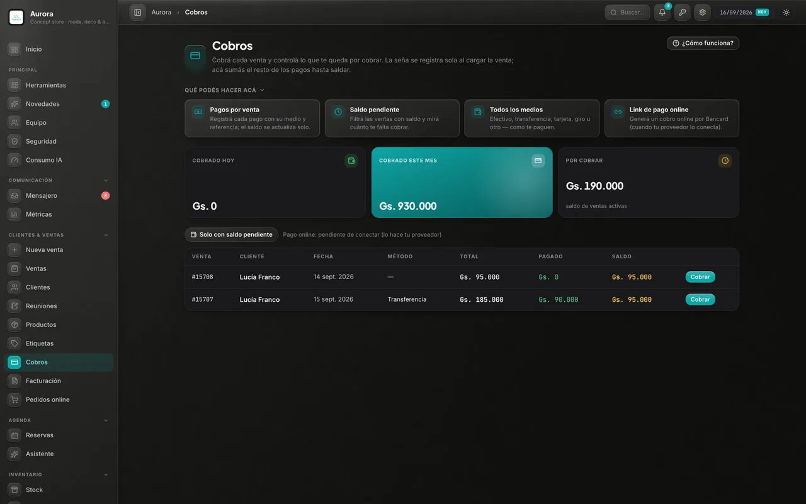The width and height of the screenshot is (806, 504).
Task: Collapse the Comunicación sidebar group
Action: coord(106,181)
